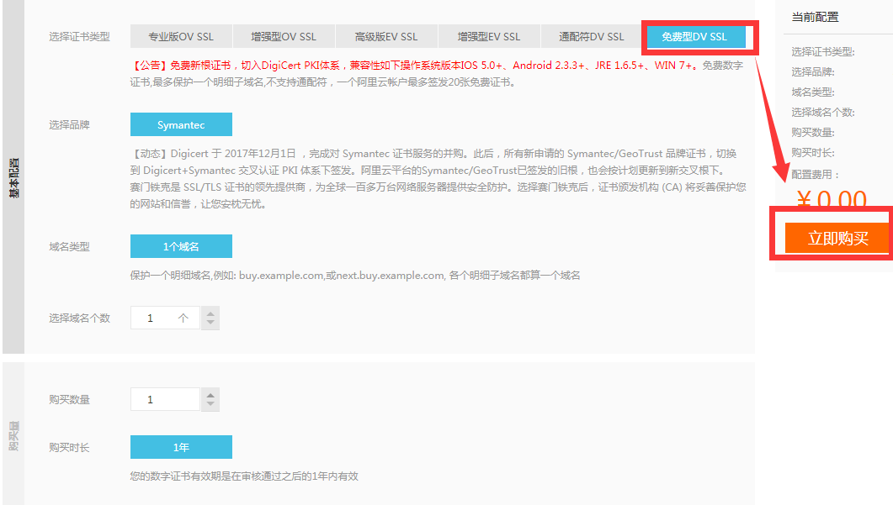Choose the Symantec brand button

(181, 125)
